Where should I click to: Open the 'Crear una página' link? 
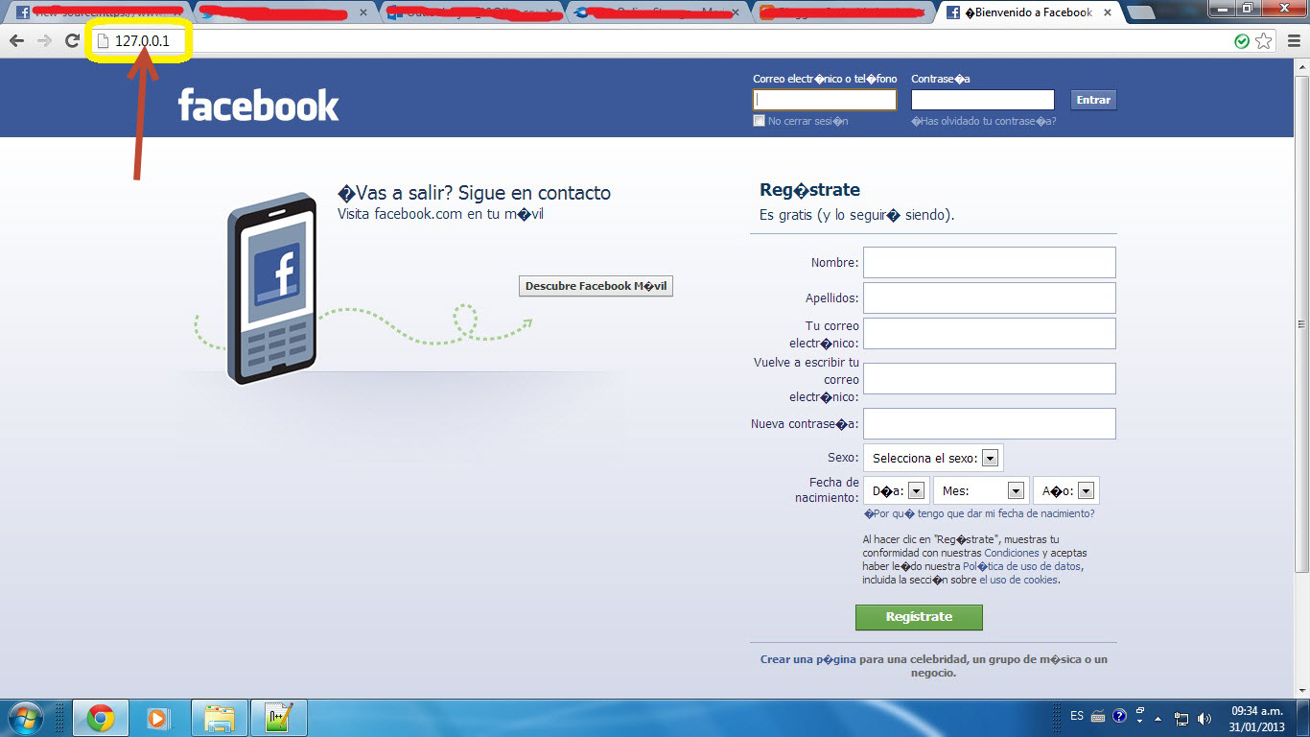(808, 659)
